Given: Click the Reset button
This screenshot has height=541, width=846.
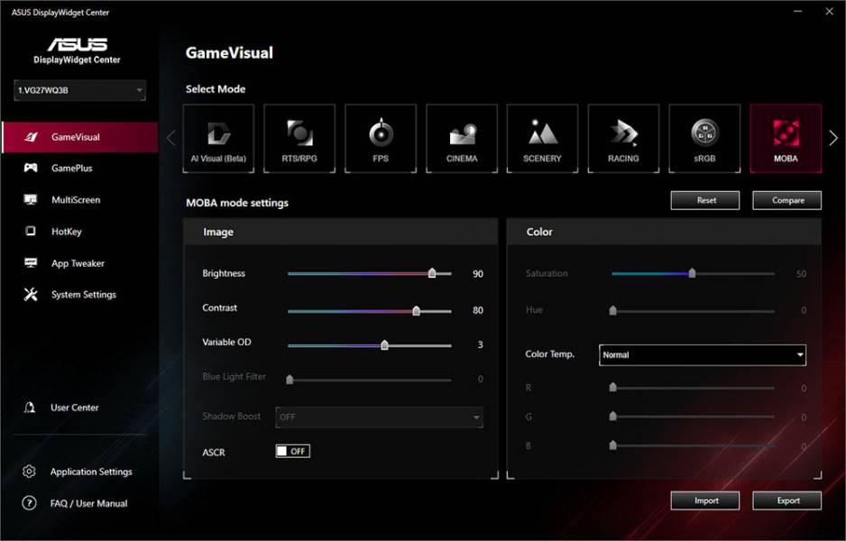Looking at the screenshot, I should 705,200.
